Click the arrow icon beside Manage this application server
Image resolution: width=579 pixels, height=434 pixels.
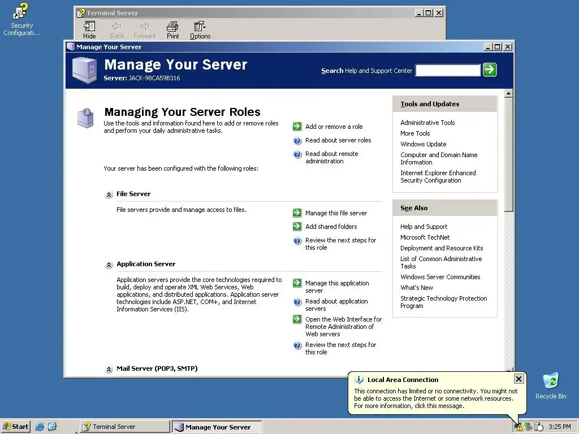[x=297, y=283]
